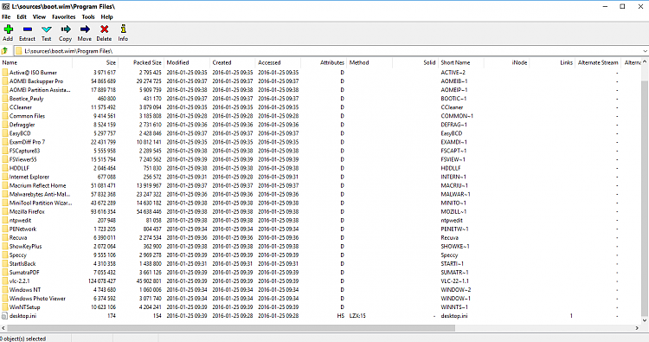Open the View menu
This screenshot has height=342, width=649.
[39, 17]
